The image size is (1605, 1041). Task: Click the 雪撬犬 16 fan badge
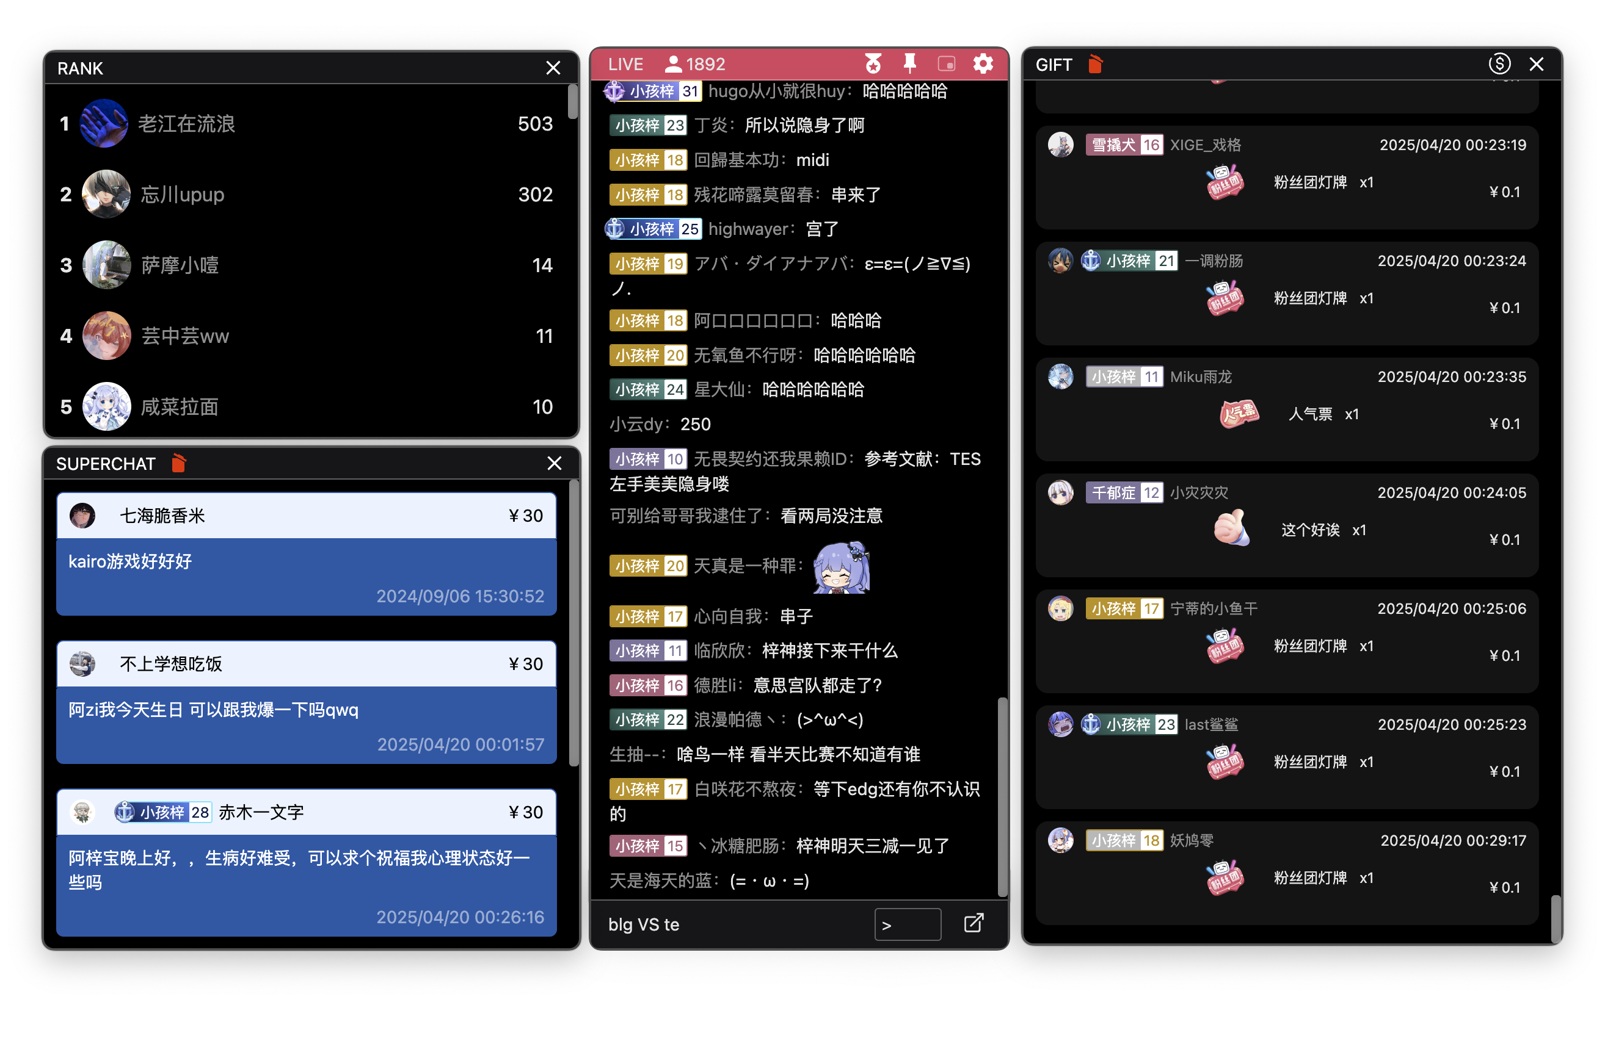pos(1124,144)
